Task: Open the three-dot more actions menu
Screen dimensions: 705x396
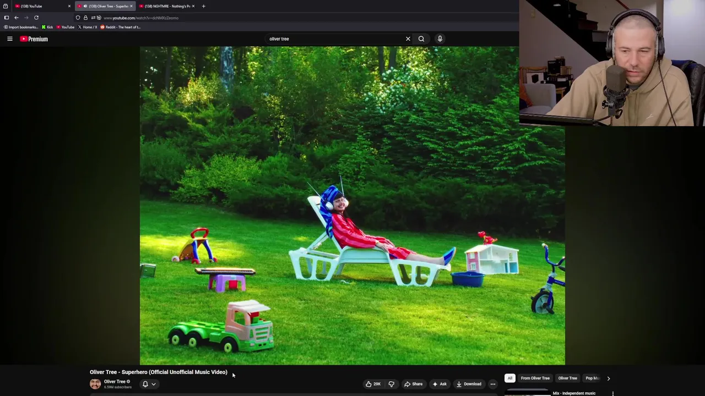Action: pyautogui.click(x=493, y=384)
